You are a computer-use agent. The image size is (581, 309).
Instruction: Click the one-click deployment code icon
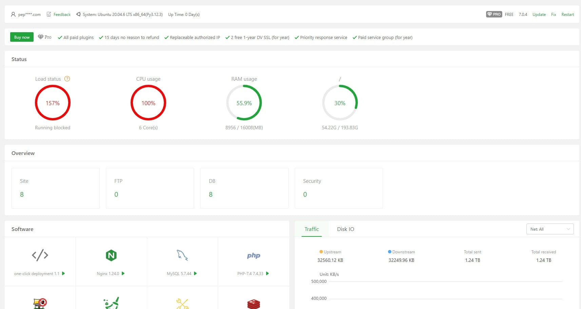(40, 255)
